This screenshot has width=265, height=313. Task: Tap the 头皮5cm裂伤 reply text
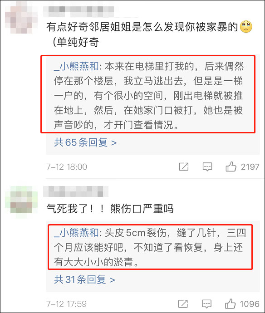(x=150, y=248)
